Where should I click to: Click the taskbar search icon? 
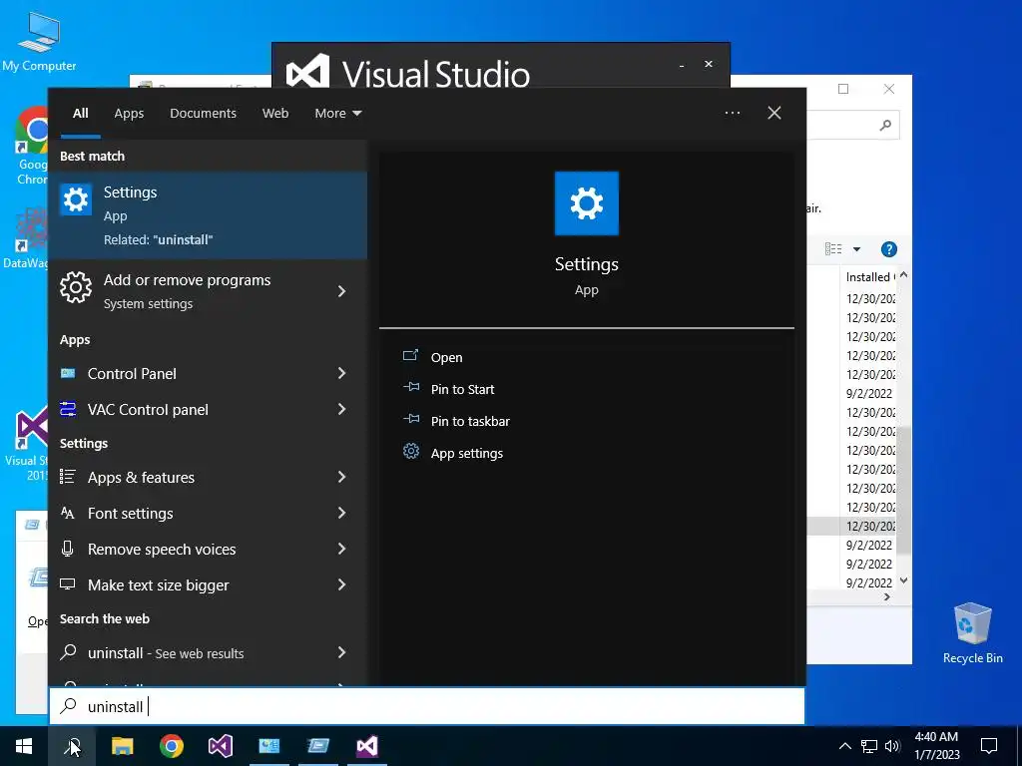tap(72, 746)
